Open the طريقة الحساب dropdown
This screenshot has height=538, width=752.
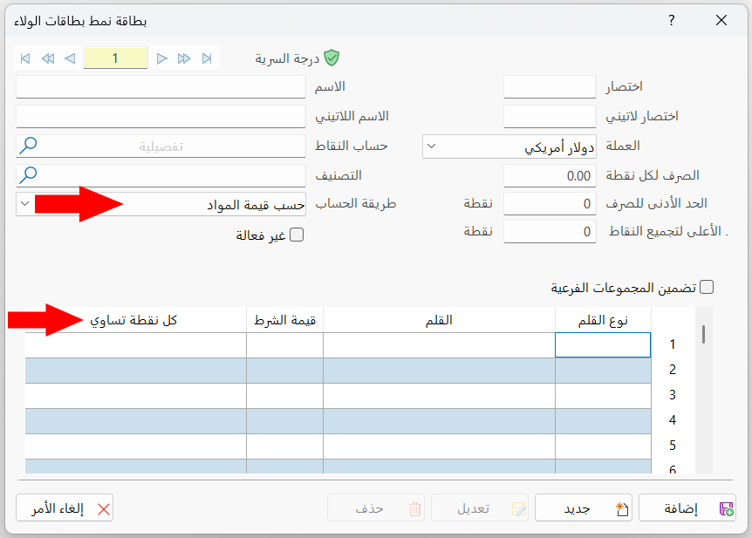click(x=24, y=203)
